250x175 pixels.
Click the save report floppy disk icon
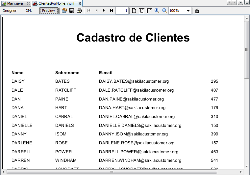click(72, 11)
